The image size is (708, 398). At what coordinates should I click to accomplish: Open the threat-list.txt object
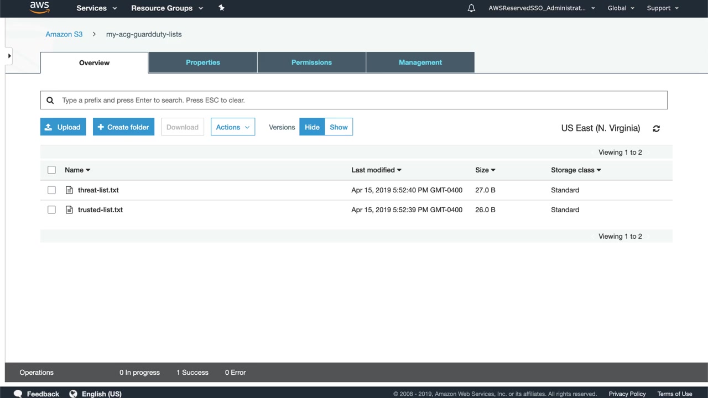coord(98,190)
